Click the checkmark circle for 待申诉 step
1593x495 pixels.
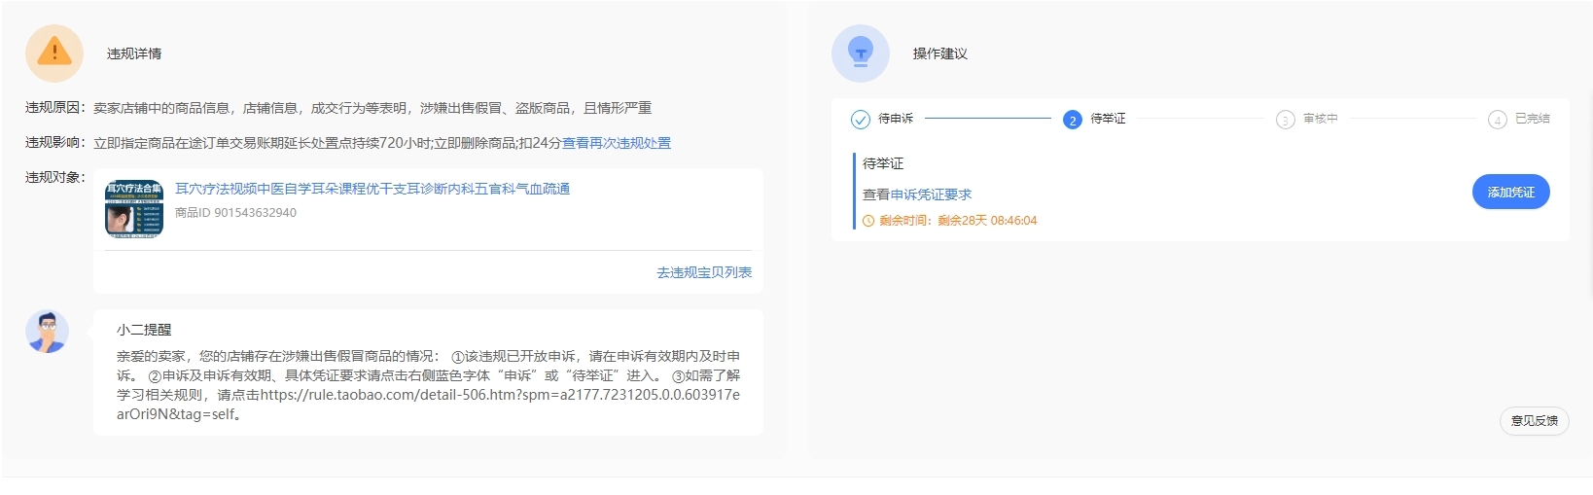click(860, 120)
